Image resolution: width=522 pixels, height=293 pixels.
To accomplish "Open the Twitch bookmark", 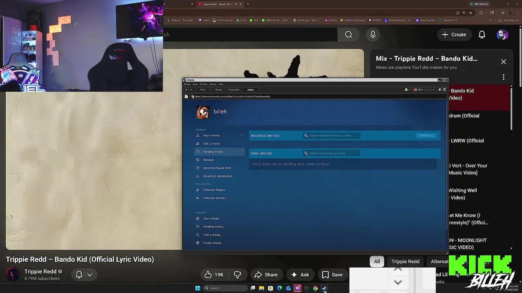I will [x=204, y=20].
